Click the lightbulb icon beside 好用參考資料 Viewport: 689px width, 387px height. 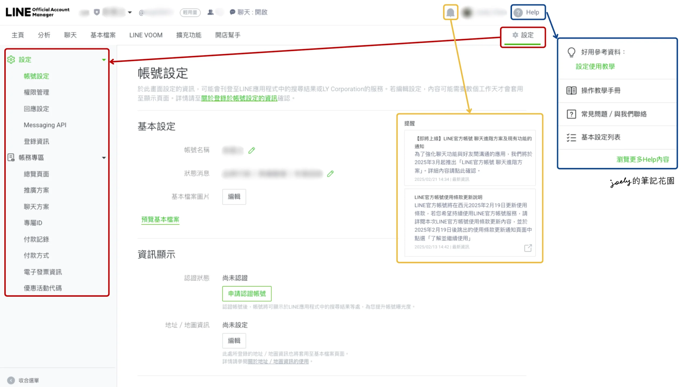tap(571, 52)
